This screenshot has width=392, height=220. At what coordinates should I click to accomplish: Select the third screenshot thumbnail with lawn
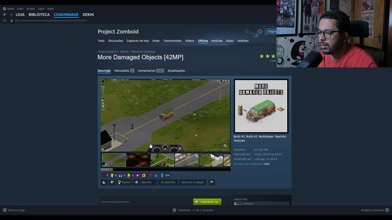point(162,160)
